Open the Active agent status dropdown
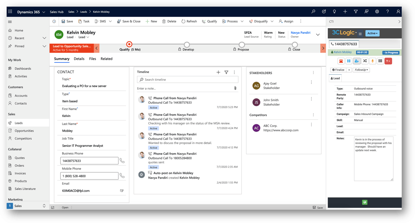Viewport: 415px width, 223px height. tap(372, 33)
